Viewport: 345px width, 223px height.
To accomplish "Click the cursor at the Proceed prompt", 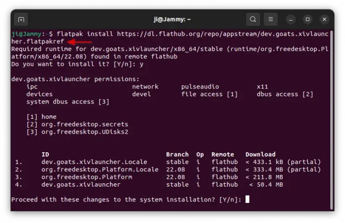I will coord(247,199).
